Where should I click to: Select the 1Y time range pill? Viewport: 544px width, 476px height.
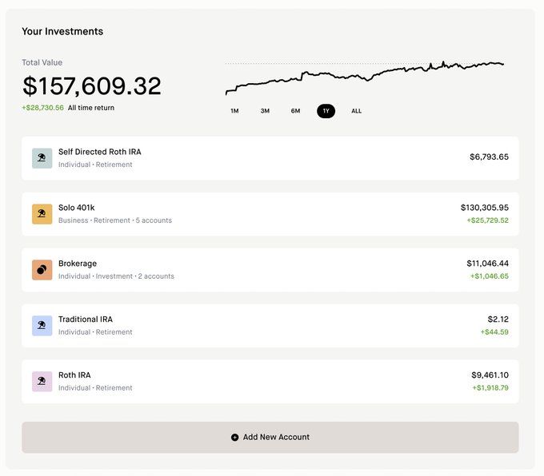pyautogui.click(x=326, y=111)
